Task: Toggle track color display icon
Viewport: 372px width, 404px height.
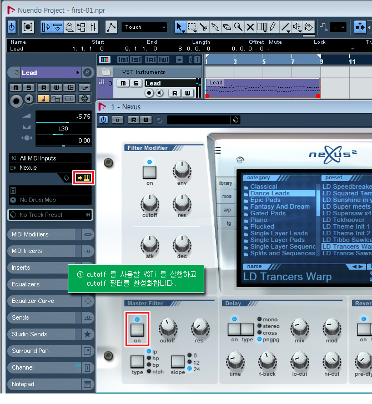Action: click(x=105, y=60)
